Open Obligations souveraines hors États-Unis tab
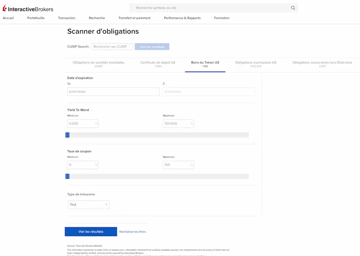360x256 pixels. click(x=322, y=64)
